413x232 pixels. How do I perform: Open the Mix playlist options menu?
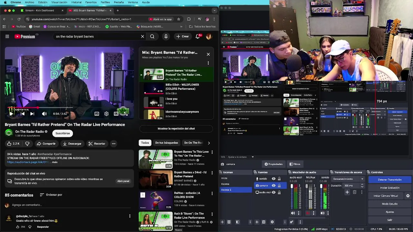(x=208, y=63)
